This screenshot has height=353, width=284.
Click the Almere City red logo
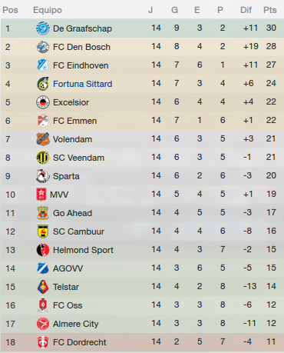[x=43, y=324]
